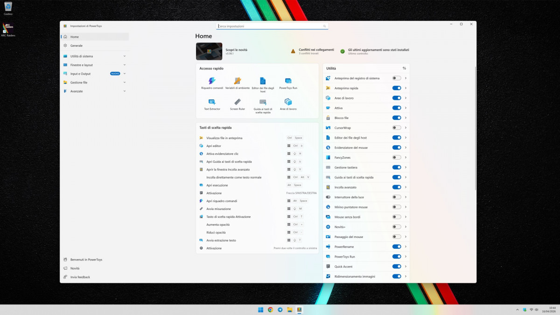The image size is (560, 315).
Task: Click the Avvia misurazione shortcut row
Action: click(257, 209)
